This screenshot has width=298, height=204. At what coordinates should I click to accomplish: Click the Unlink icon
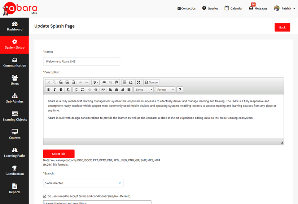click(x=110, y=82)
